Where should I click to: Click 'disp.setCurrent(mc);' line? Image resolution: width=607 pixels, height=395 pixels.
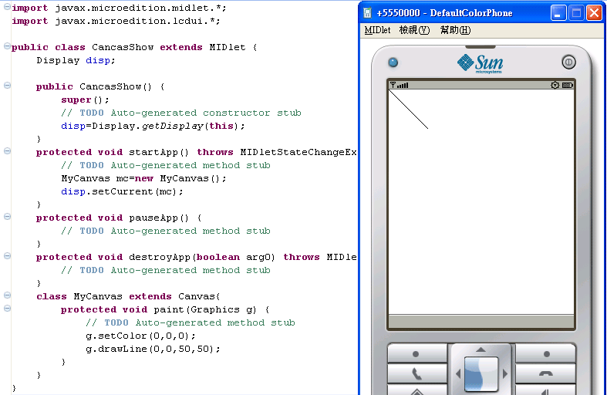click(122, 191)
